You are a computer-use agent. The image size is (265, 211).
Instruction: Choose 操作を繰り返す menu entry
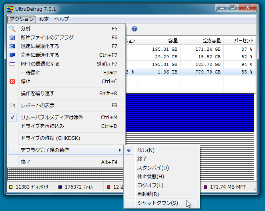pyautogui.click(x=66, y=94)
